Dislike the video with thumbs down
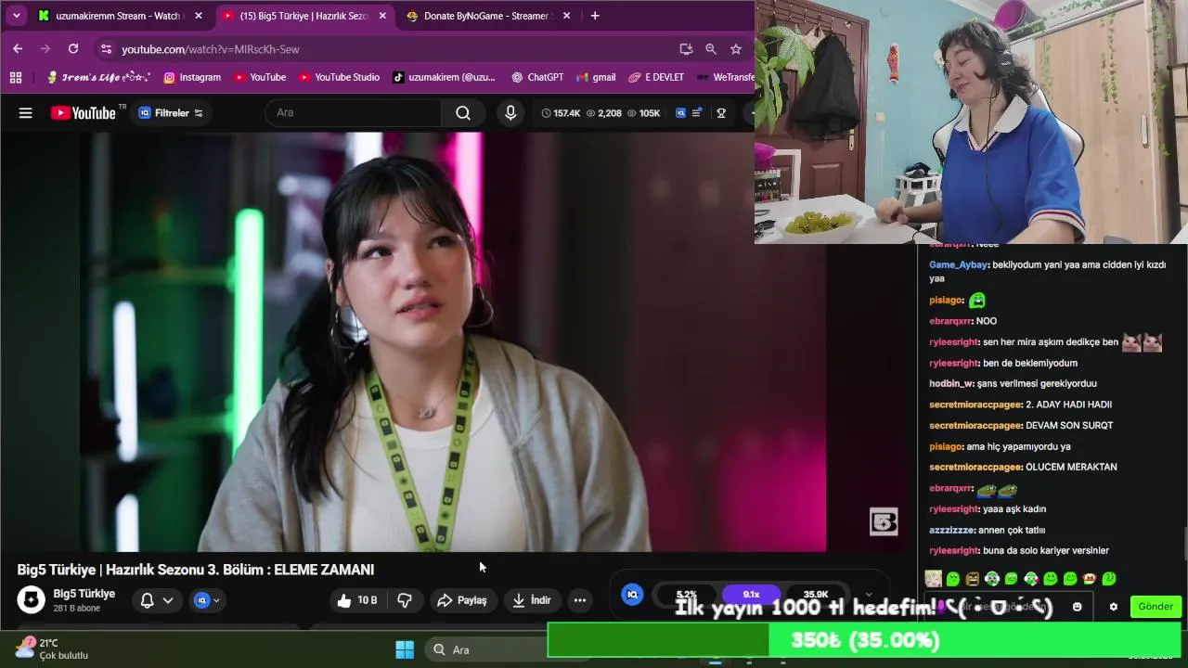 click(x=405, y=600)
